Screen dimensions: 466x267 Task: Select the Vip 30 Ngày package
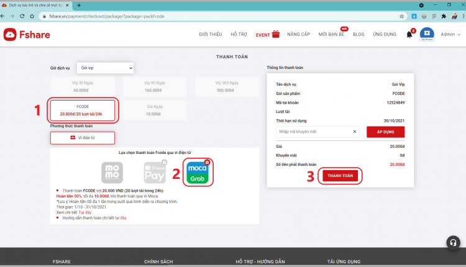tap(83, 86)
